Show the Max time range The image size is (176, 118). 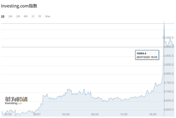click(48, 16)
